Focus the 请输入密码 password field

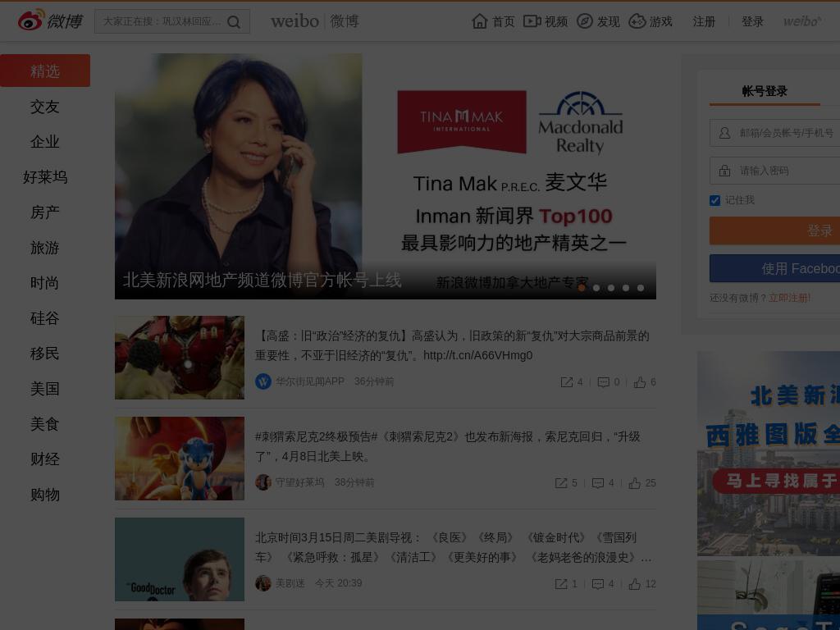click(774, 171)
